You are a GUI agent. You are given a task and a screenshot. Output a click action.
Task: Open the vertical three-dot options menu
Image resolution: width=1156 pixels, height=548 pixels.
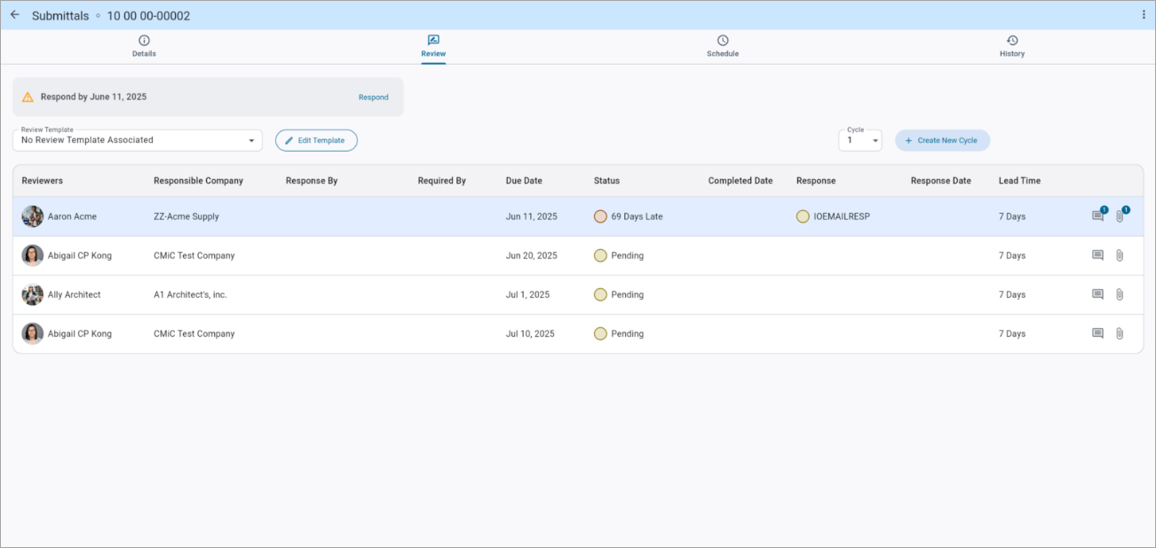[1144, 15]
